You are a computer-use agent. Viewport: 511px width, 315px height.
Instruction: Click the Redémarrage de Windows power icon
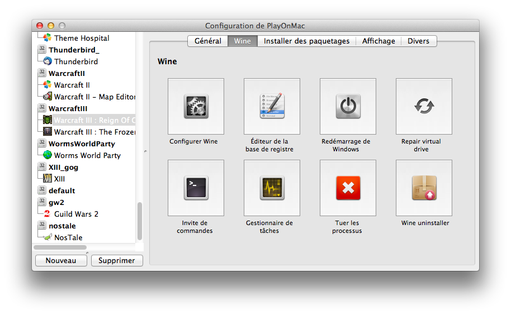[x=348, y=106]
